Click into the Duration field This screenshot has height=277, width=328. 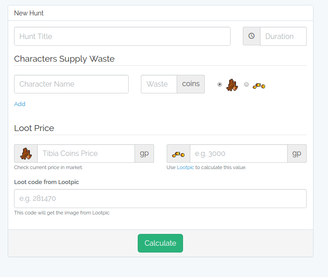click(x=283, y=36)
